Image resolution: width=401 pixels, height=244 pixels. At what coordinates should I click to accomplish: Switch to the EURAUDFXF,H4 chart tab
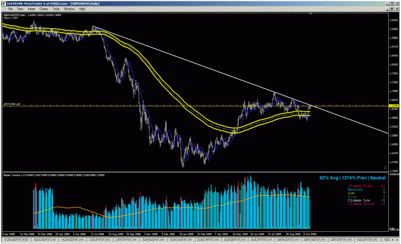coord(153,240)
